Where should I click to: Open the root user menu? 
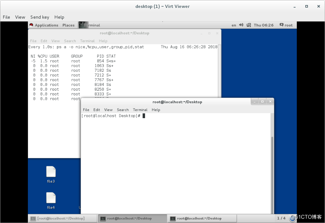coord(286,25)
